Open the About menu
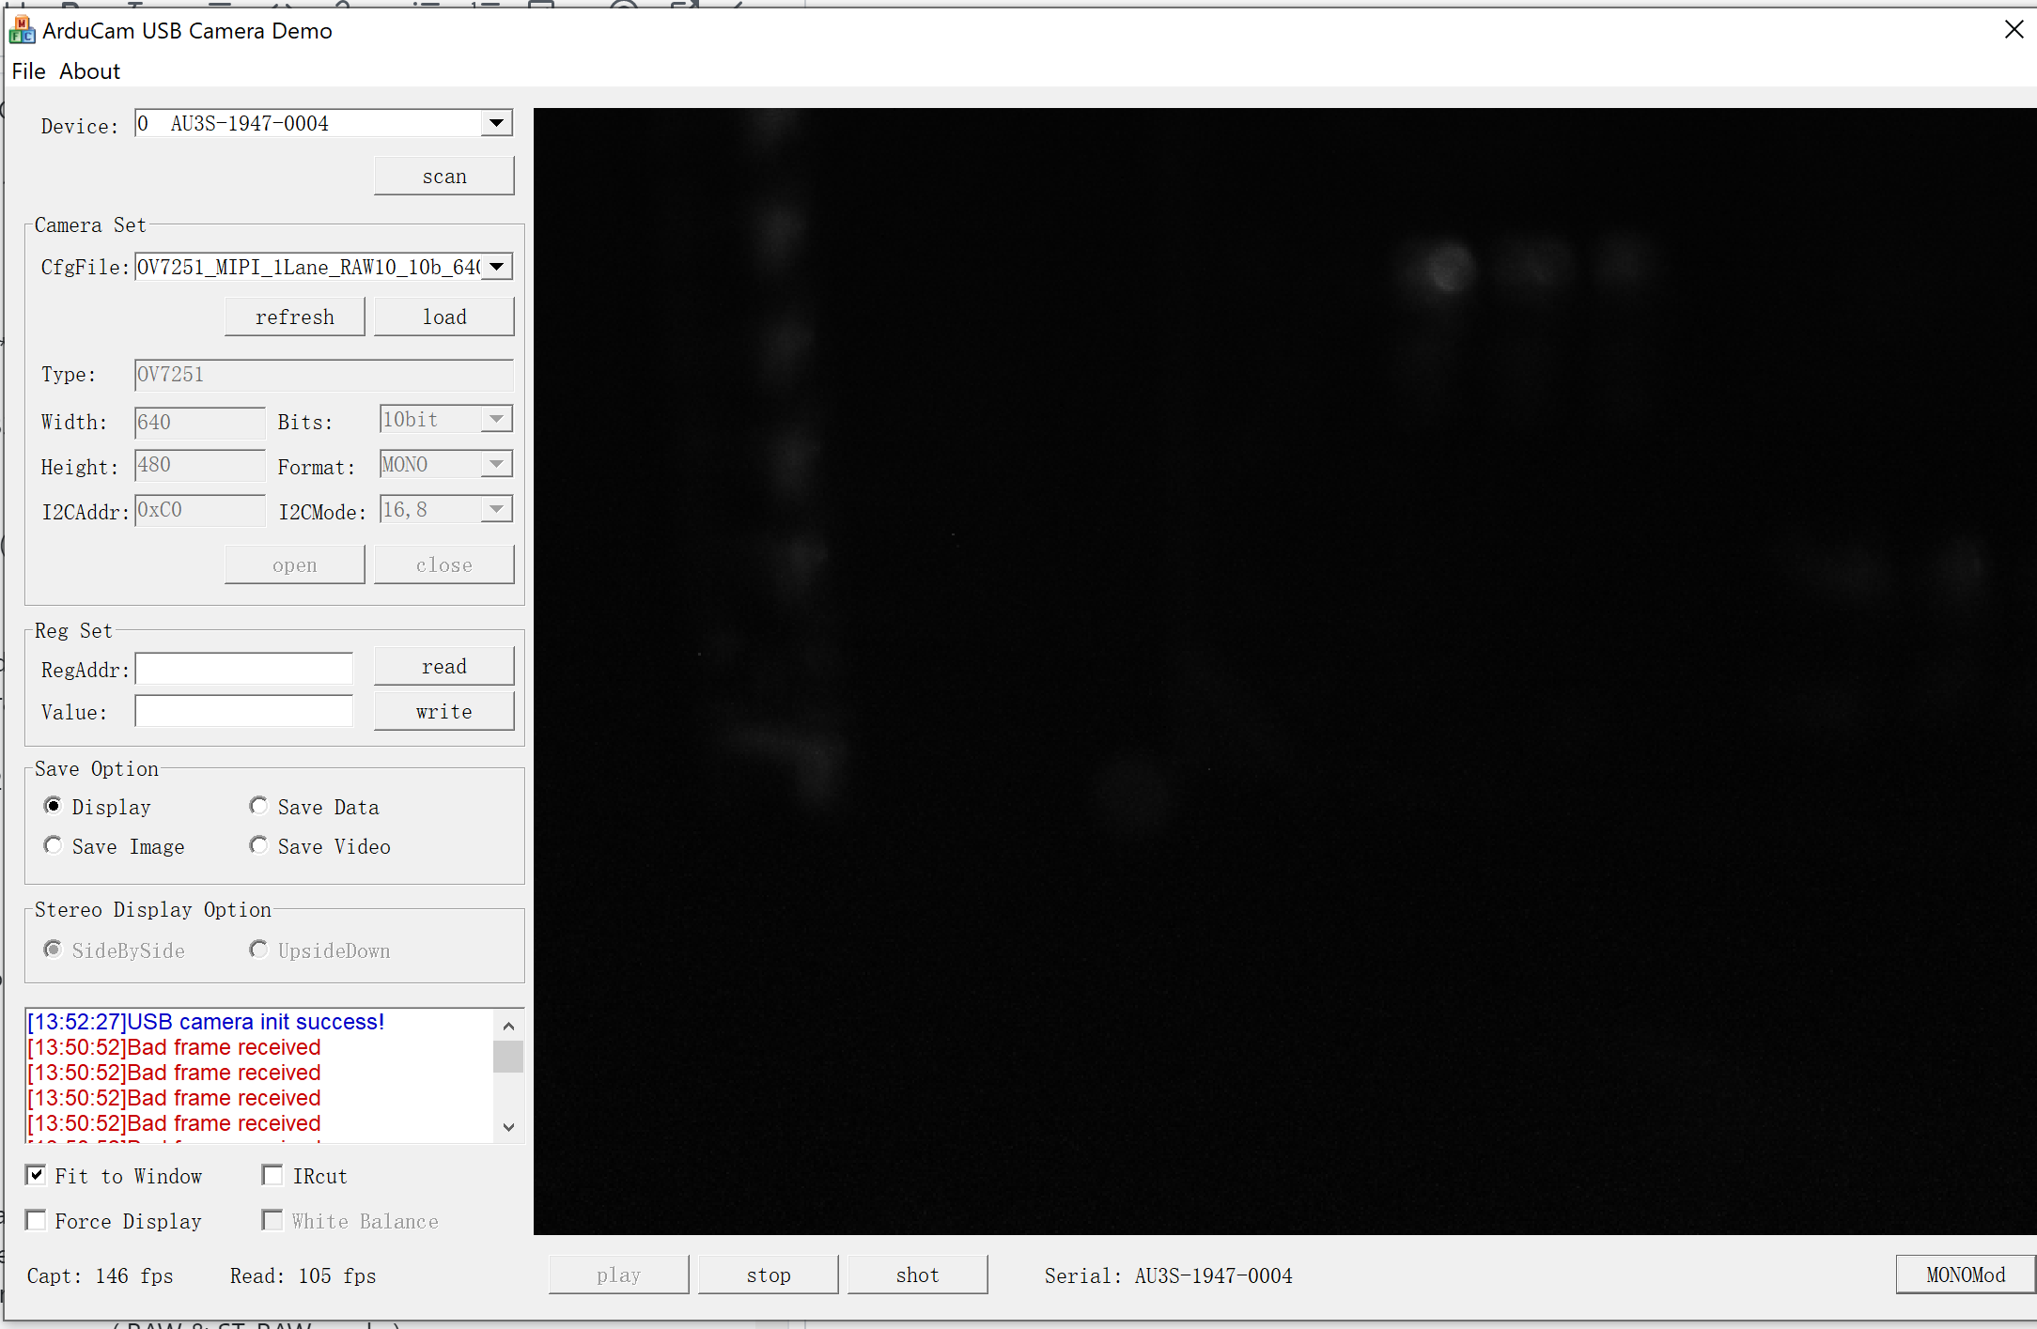Image resolution: width=2037 pixels, height=1329 pixels. coord(89,70)
